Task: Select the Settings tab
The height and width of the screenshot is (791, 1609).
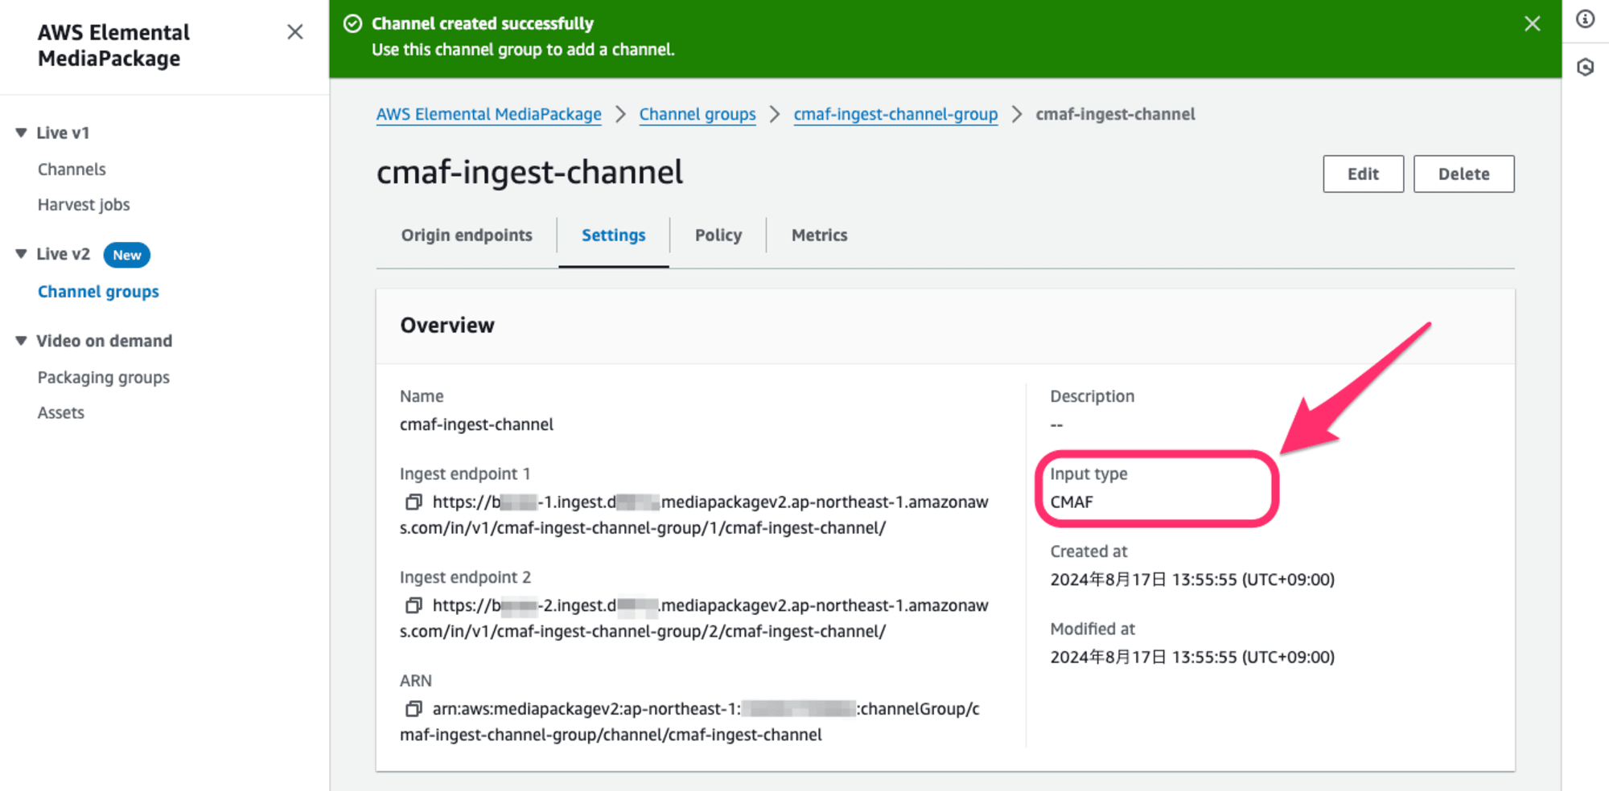Action: [614, 236]
